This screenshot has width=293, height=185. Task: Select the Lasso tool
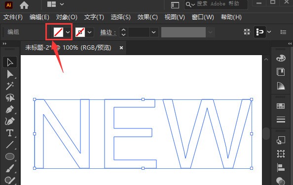(10, 97)
